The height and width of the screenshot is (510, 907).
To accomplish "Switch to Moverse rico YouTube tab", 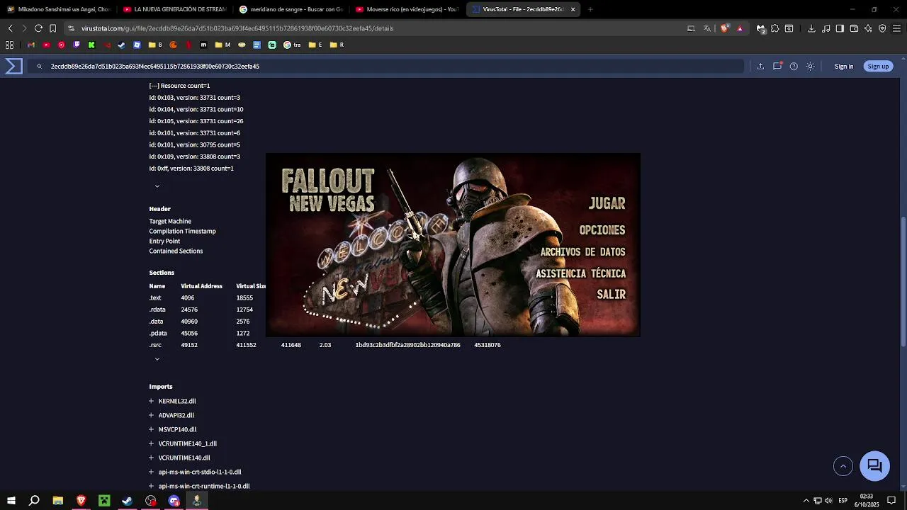I will coord(407,9).
